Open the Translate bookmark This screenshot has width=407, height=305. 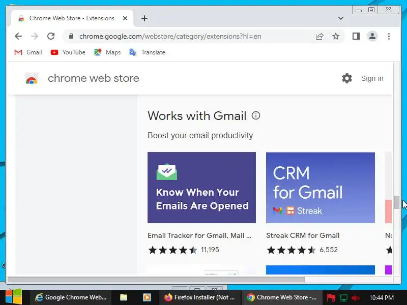(x=147, y=52)
